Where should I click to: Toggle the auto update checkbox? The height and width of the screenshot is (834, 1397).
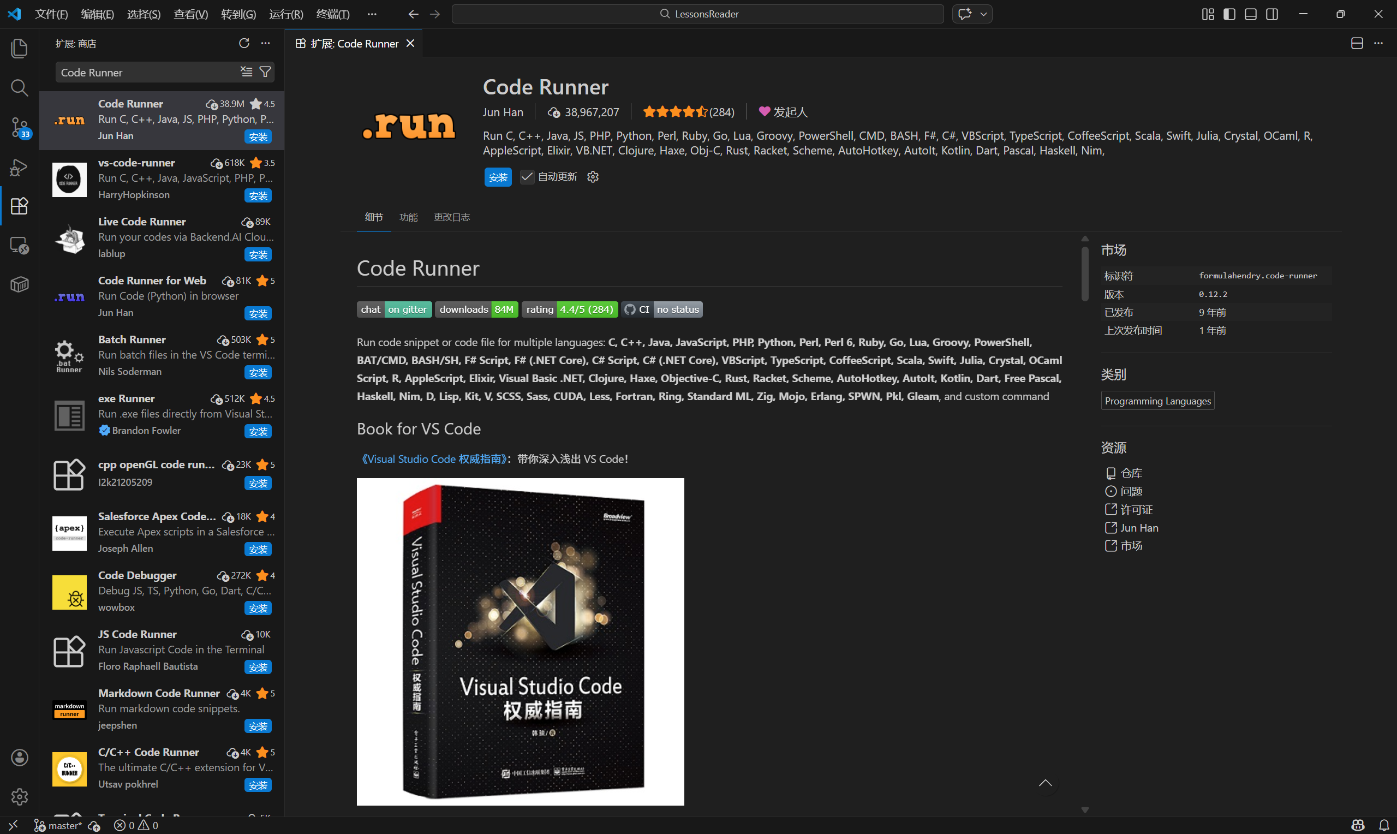527,177
